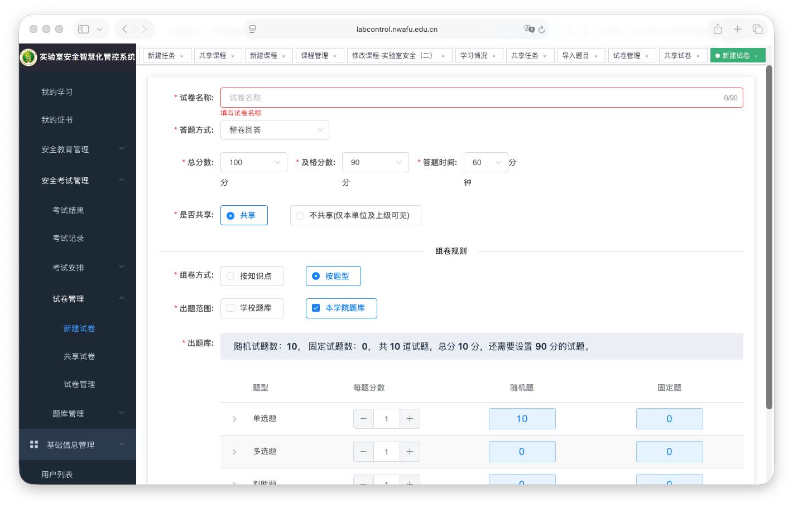Expand 题库管理 sidebar submenu
The width and height of the screenshot is (793, 508).
point(78,414)
